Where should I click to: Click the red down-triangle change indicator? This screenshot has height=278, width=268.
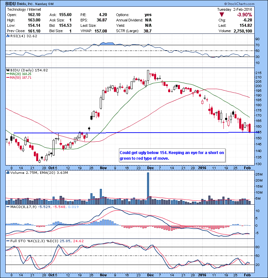(x=221, y=15)
